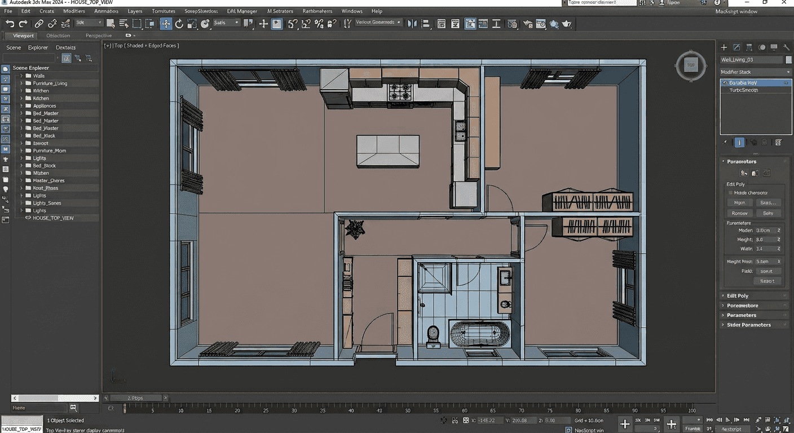Toggle the checkbox in Edit Poly group
Screen dimensions: 794x433
(x=731, y=193)
